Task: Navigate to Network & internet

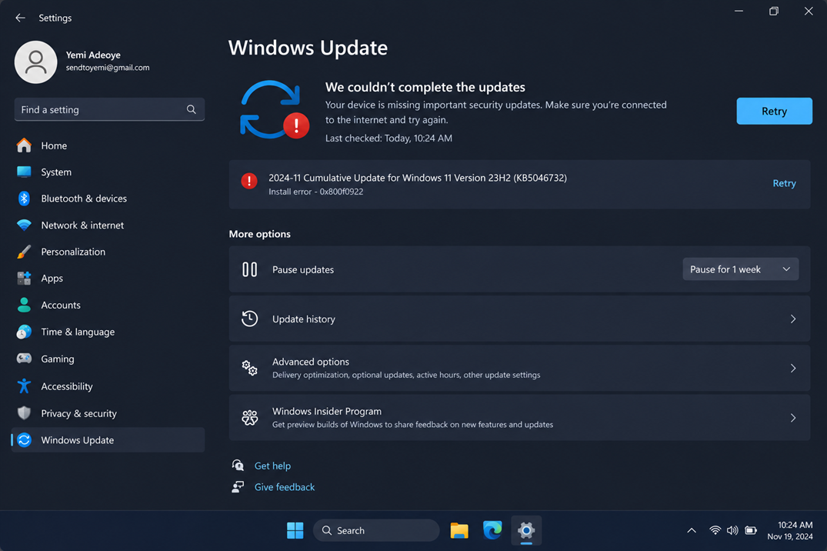Action: 108,225
